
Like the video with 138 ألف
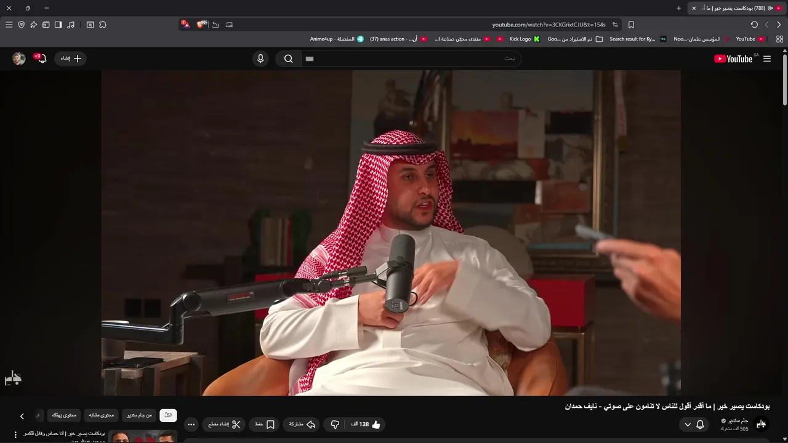point(366,425)
